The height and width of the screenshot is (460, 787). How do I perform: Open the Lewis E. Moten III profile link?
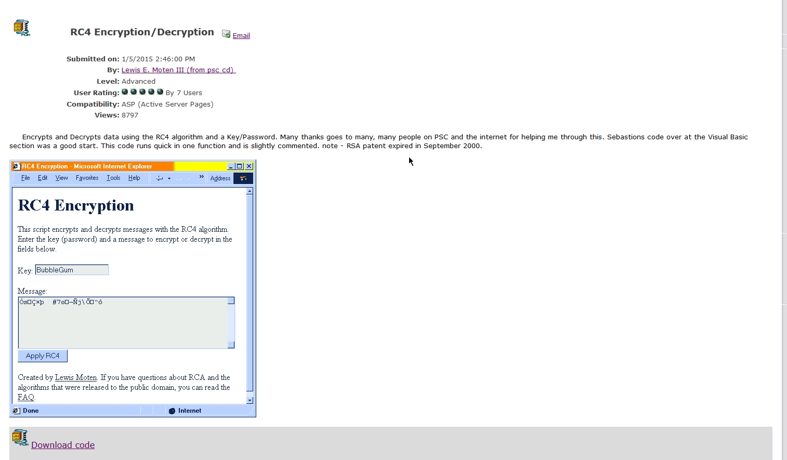point(178,70)
